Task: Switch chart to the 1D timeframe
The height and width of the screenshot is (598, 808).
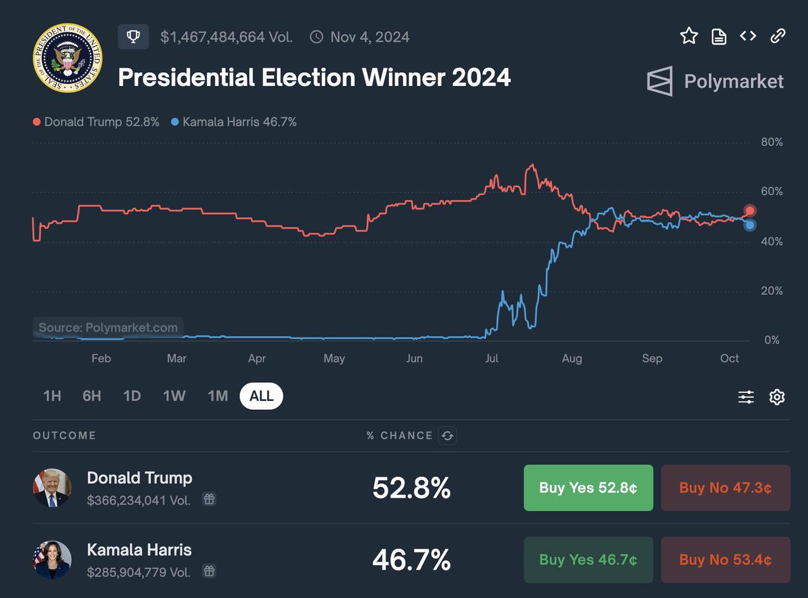Action: tap(132, 396)
